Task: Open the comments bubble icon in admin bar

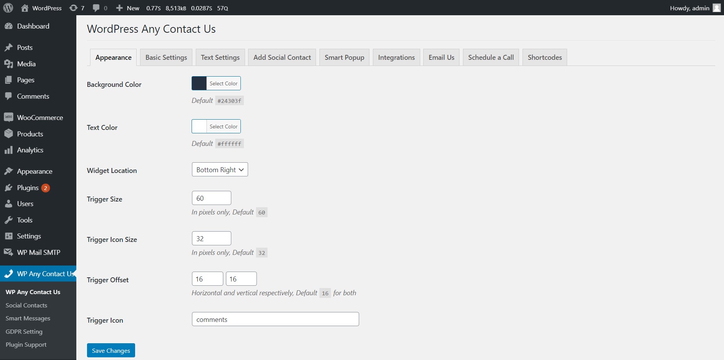Action: click(x=96, y=8)
